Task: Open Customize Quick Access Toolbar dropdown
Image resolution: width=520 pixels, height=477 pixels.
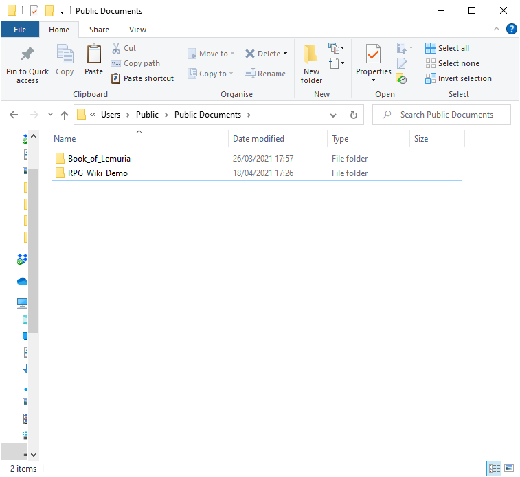Action: pyautogui.click(x=62, y=12)
